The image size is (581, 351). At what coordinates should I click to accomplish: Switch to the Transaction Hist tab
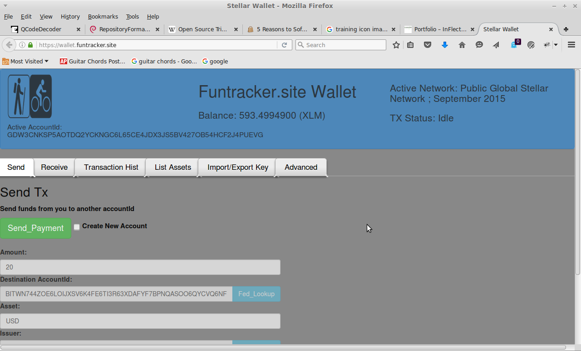click(x=111, y=167)
